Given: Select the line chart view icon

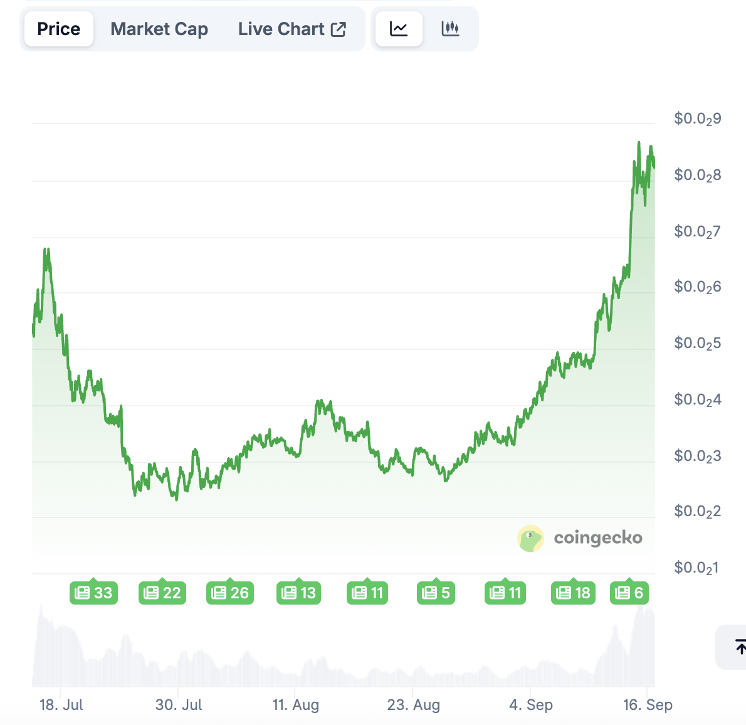Looking at the screenshot, I should (x=399, y=29).
